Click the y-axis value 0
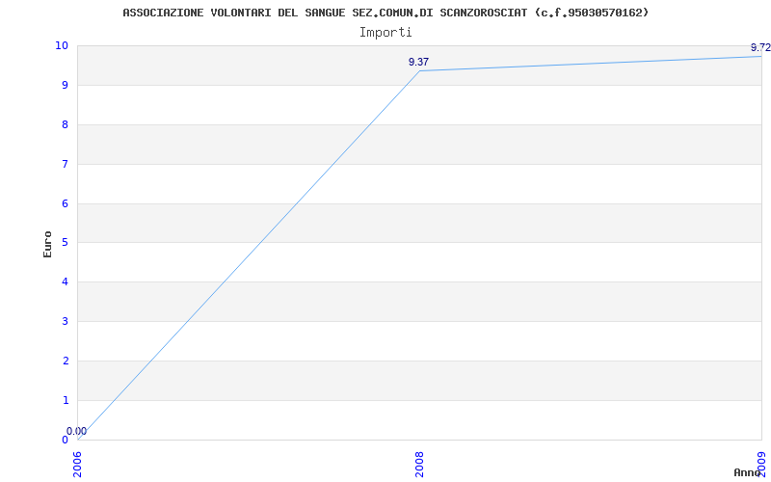The width and height of the screenshot is (771, 482). tap(65, 440)
